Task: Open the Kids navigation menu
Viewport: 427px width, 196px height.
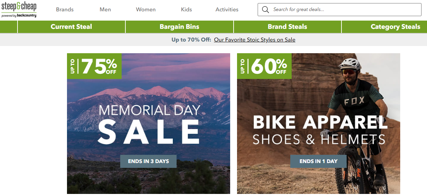Action: pos(186,10)
